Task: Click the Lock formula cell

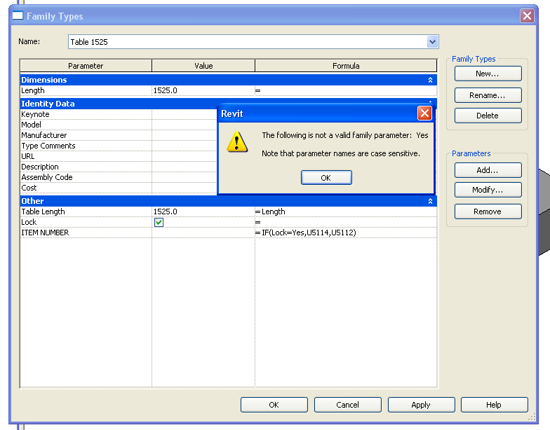Action: [x=346, y=222]
